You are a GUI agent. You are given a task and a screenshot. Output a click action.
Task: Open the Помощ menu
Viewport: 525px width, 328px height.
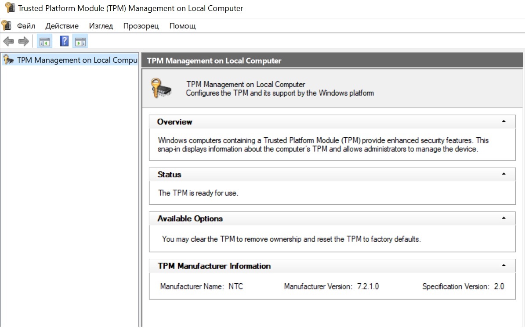182,26
